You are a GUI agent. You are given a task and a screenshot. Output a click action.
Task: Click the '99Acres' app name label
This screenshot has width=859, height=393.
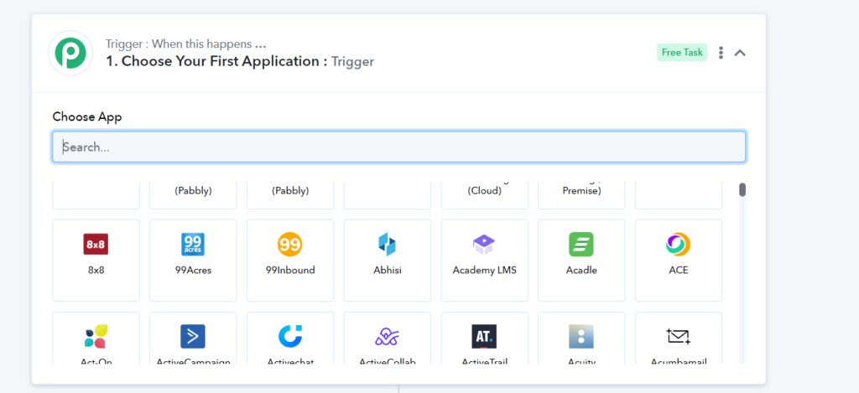click(x=193, y=271)
